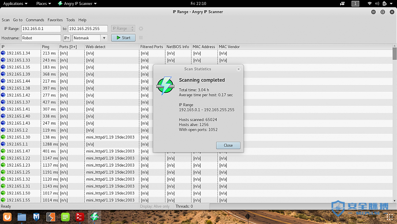This screenshot has width=397, height=224.
Task: Open the fetchers list icon beside Start
Action: (x=141, y=38)
